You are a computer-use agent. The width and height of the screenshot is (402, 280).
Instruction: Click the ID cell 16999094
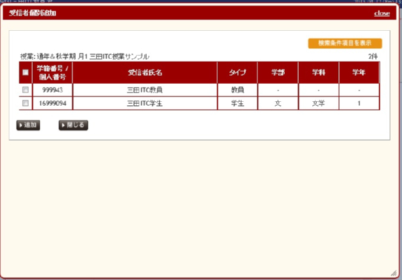[52, 103]
